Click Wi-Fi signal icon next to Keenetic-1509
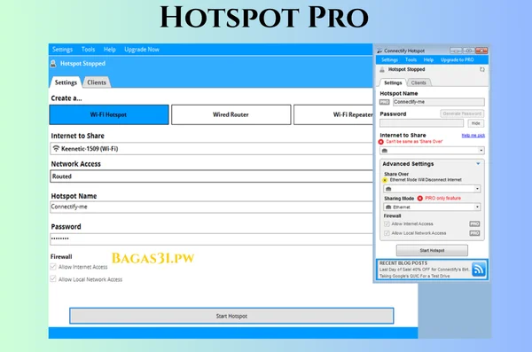532x352 pixels. coord(56,148)
